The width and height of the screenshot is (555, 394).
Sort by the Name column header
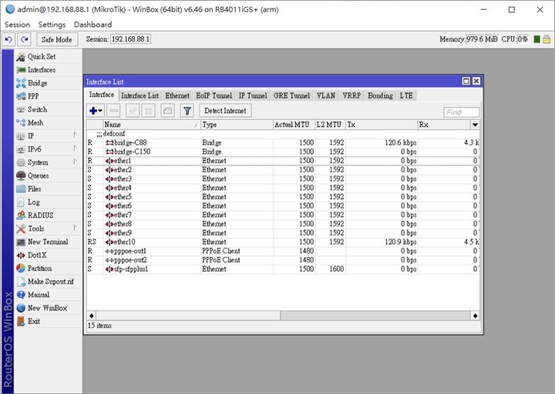tap(152, 125)
